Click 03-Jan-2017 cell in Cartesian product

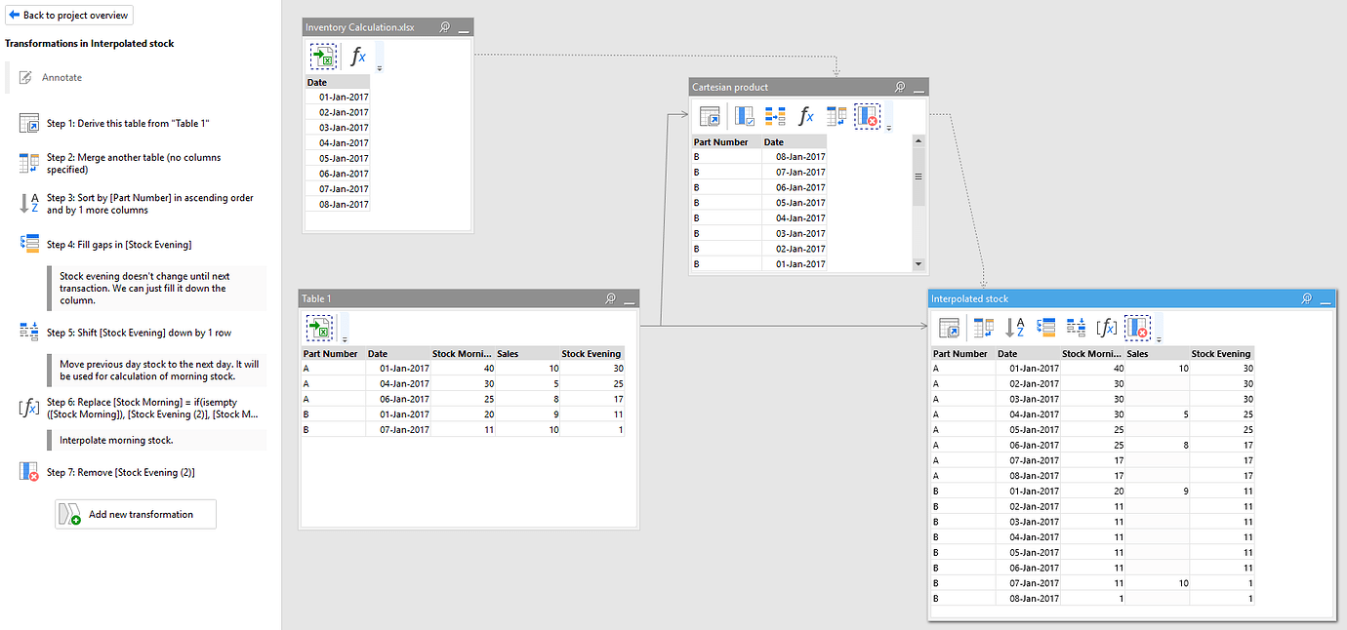[x=795, y=233]
